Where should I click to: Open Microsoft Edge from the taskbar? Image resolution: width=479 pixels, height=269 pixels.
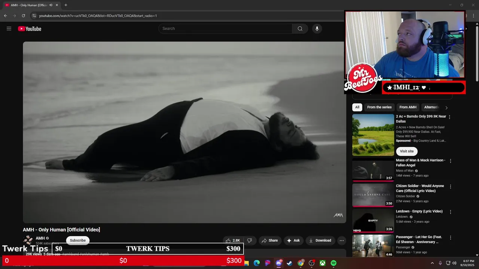point(257,263)
